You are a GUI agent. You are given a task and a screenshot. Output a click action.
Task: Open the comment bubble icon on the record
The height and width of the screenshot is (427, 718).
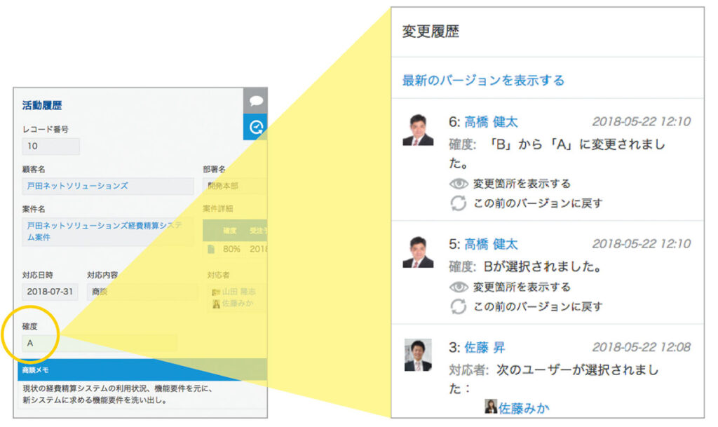(256, 100)
